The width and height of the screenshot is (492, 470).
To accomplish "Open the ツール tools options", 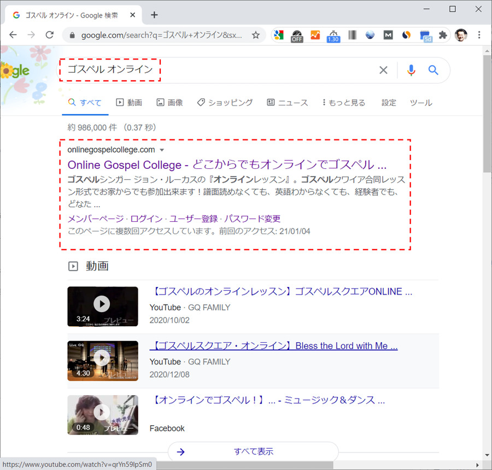I will [x=421, y=103].
